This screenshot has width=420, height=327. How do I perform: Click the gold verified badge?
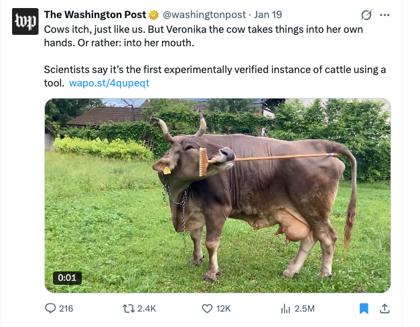pos(153,15)
